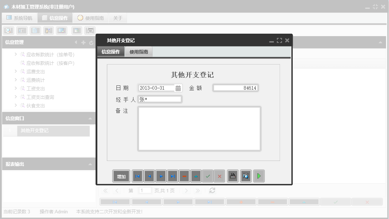Refresh the record list with the refresh icon

point(212,190)
